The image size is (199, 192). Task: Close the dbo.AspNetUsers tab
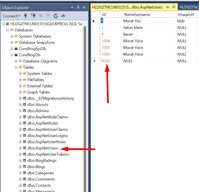174,7
